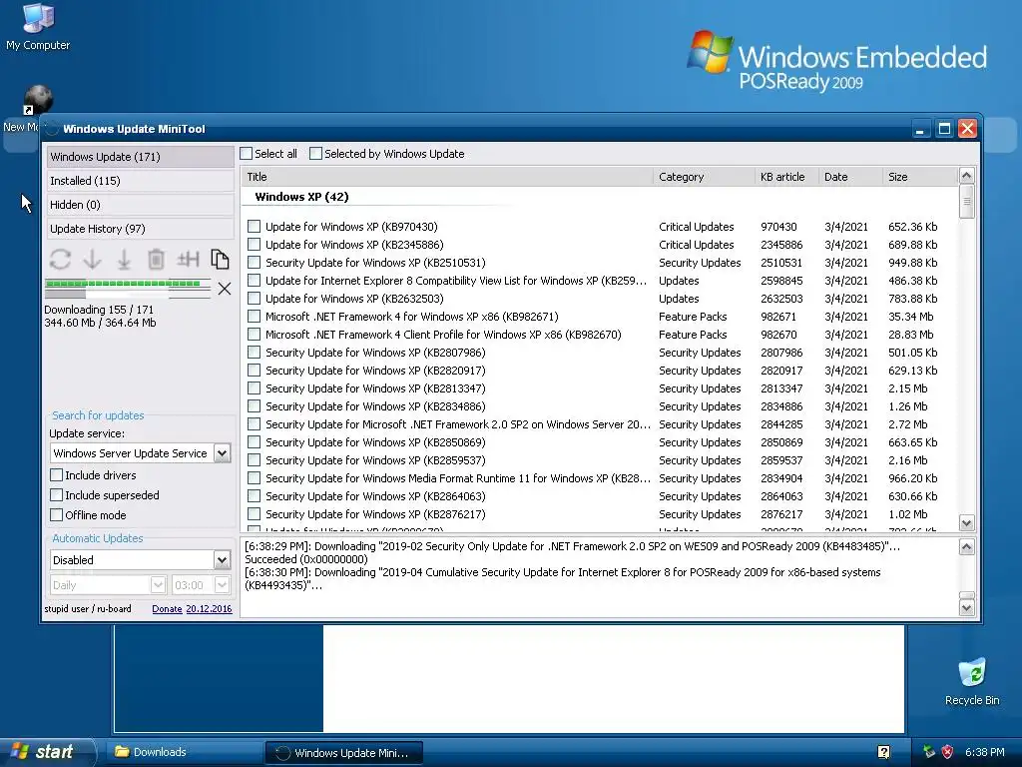
Task: Click the update list scrollbar thumb
Action: click(966, 202)
